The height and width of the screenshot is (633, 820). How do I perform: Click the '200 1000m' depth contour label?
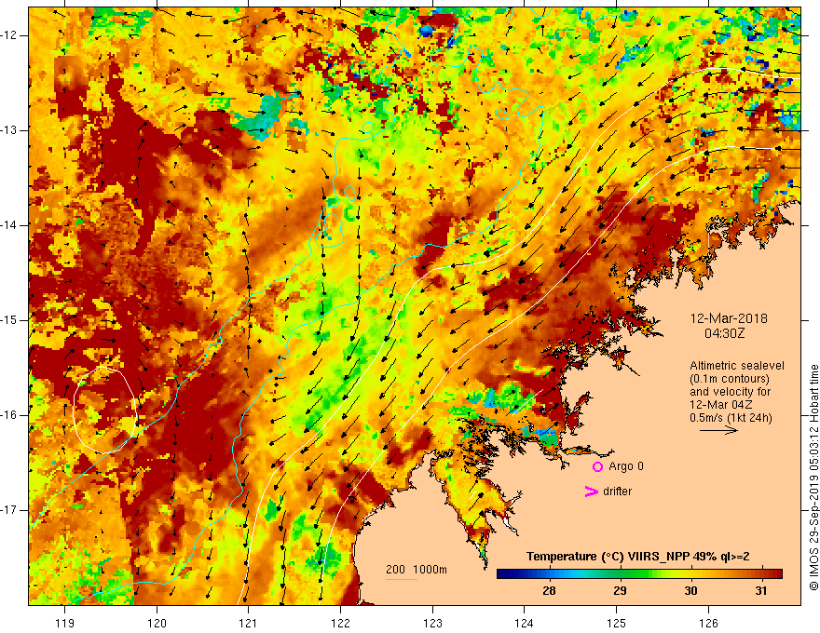coord(417,570)
